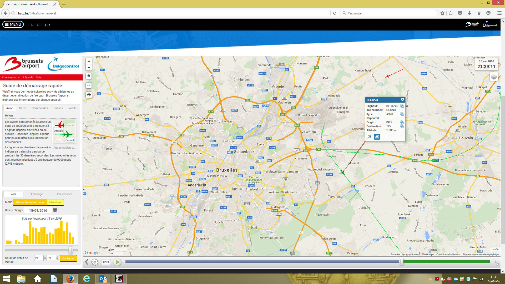Save page to Pocket
This screenshot has height=284, width=505.
(x=460, y=13)
